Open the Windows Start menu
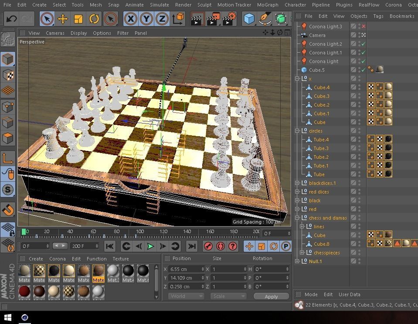This screenshot has height=324, width=418. (8, 317)
